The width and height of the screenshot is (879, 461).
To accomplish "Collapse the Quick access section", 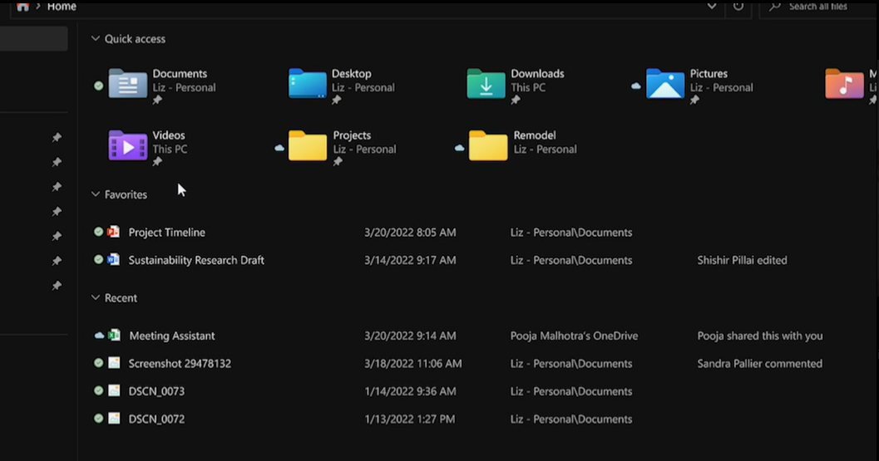I will tap(96, 39).
